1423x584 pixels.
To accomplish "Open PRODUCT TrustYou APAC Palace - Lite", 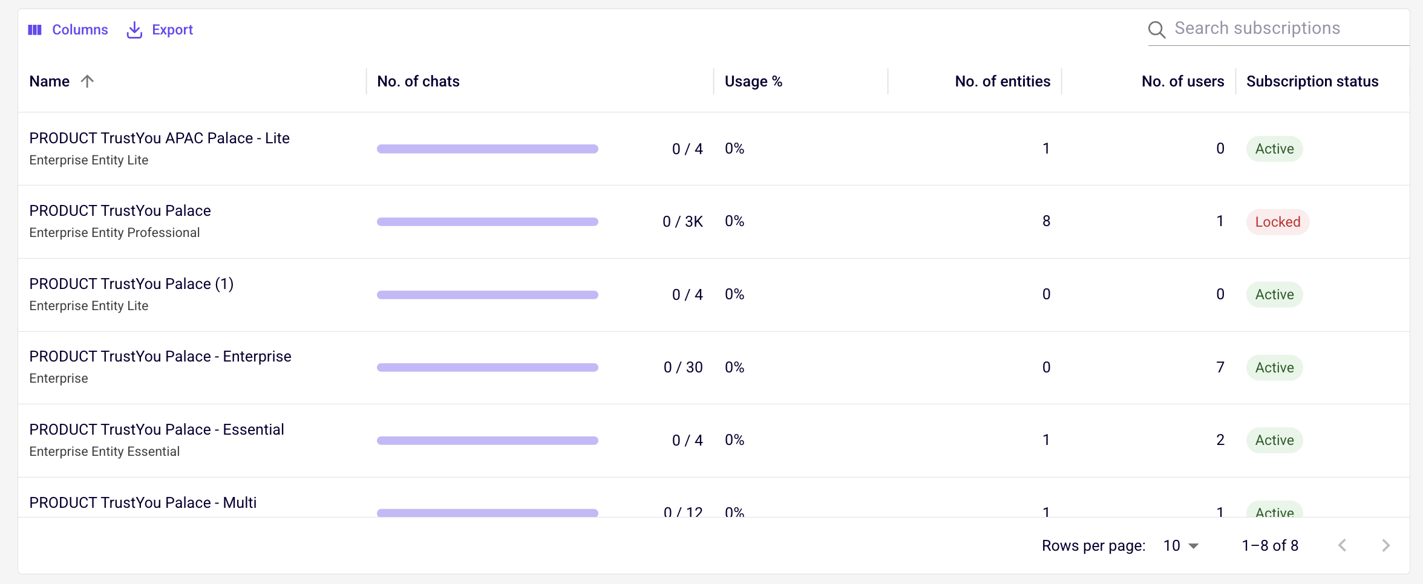I will tap(159, 138).
